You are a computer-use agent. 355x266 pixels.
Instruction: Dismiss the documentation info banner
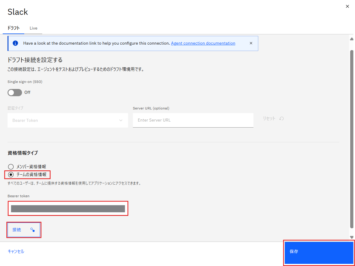point(251,43)
